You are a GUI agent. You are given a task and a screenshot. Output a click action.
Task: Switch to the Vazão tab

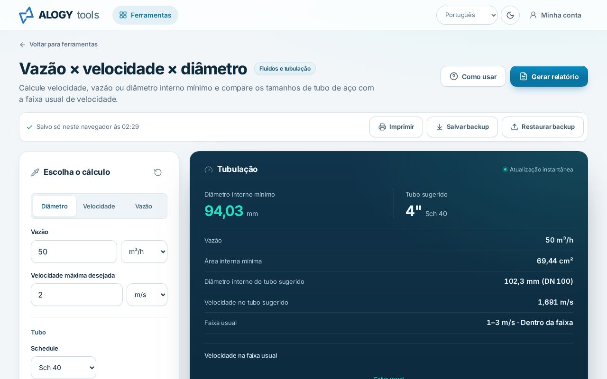[x=144, y=206]
